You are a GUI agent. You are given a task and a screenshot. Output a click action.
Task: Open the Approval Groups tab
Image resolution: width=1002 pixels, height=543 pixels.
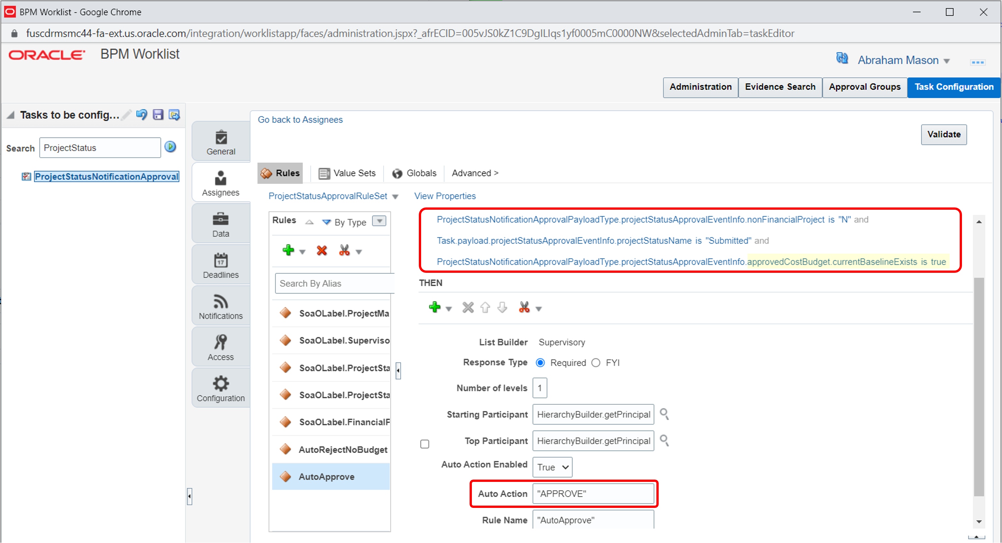click(x=865, y=87)
